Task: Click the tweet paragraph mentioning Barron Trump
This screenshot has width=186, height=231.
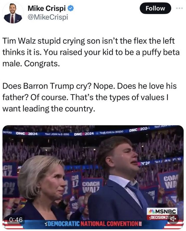Action: click(x=89, y=97)
